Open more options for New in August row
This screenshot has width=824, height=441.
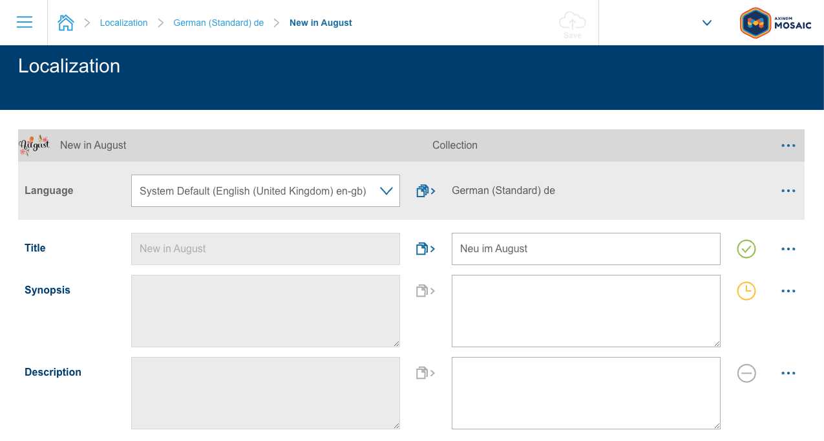coord(788,145)
